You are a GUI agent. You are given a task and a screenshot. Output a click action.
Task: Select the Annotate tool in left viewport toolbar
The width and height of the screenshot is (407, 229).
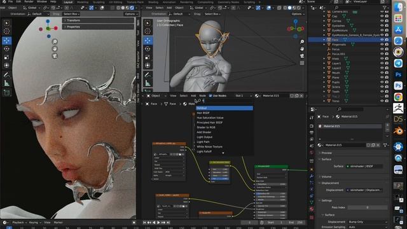coord(6,75)
